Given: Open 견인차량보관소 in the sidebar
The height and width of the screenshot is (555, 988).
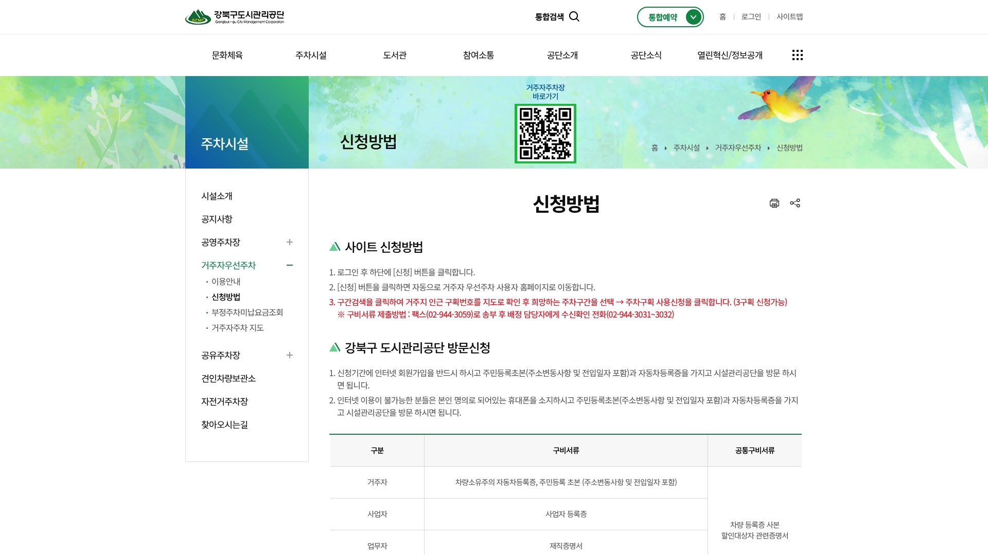Looking at the screenshot, I should [228, 378].
